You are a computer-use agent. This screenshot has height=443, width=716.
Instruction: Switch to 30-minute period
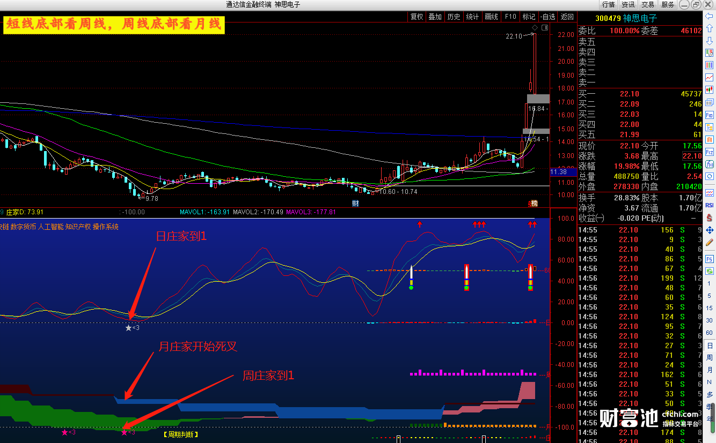(710, 321)
